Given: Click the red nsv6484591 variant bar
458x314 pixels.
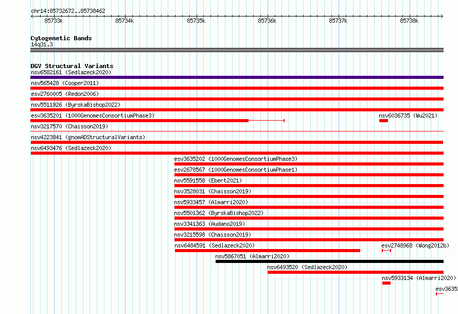Looking at the screenshot, I should 268,251.
